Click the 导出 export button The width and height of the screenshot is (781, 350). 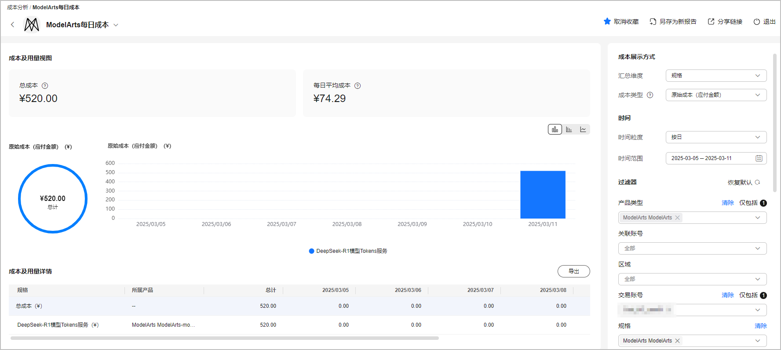click(x=574, y=271)
